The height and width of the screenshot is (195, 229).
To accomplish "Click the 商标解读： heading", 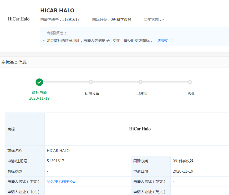I will [57, 33].
